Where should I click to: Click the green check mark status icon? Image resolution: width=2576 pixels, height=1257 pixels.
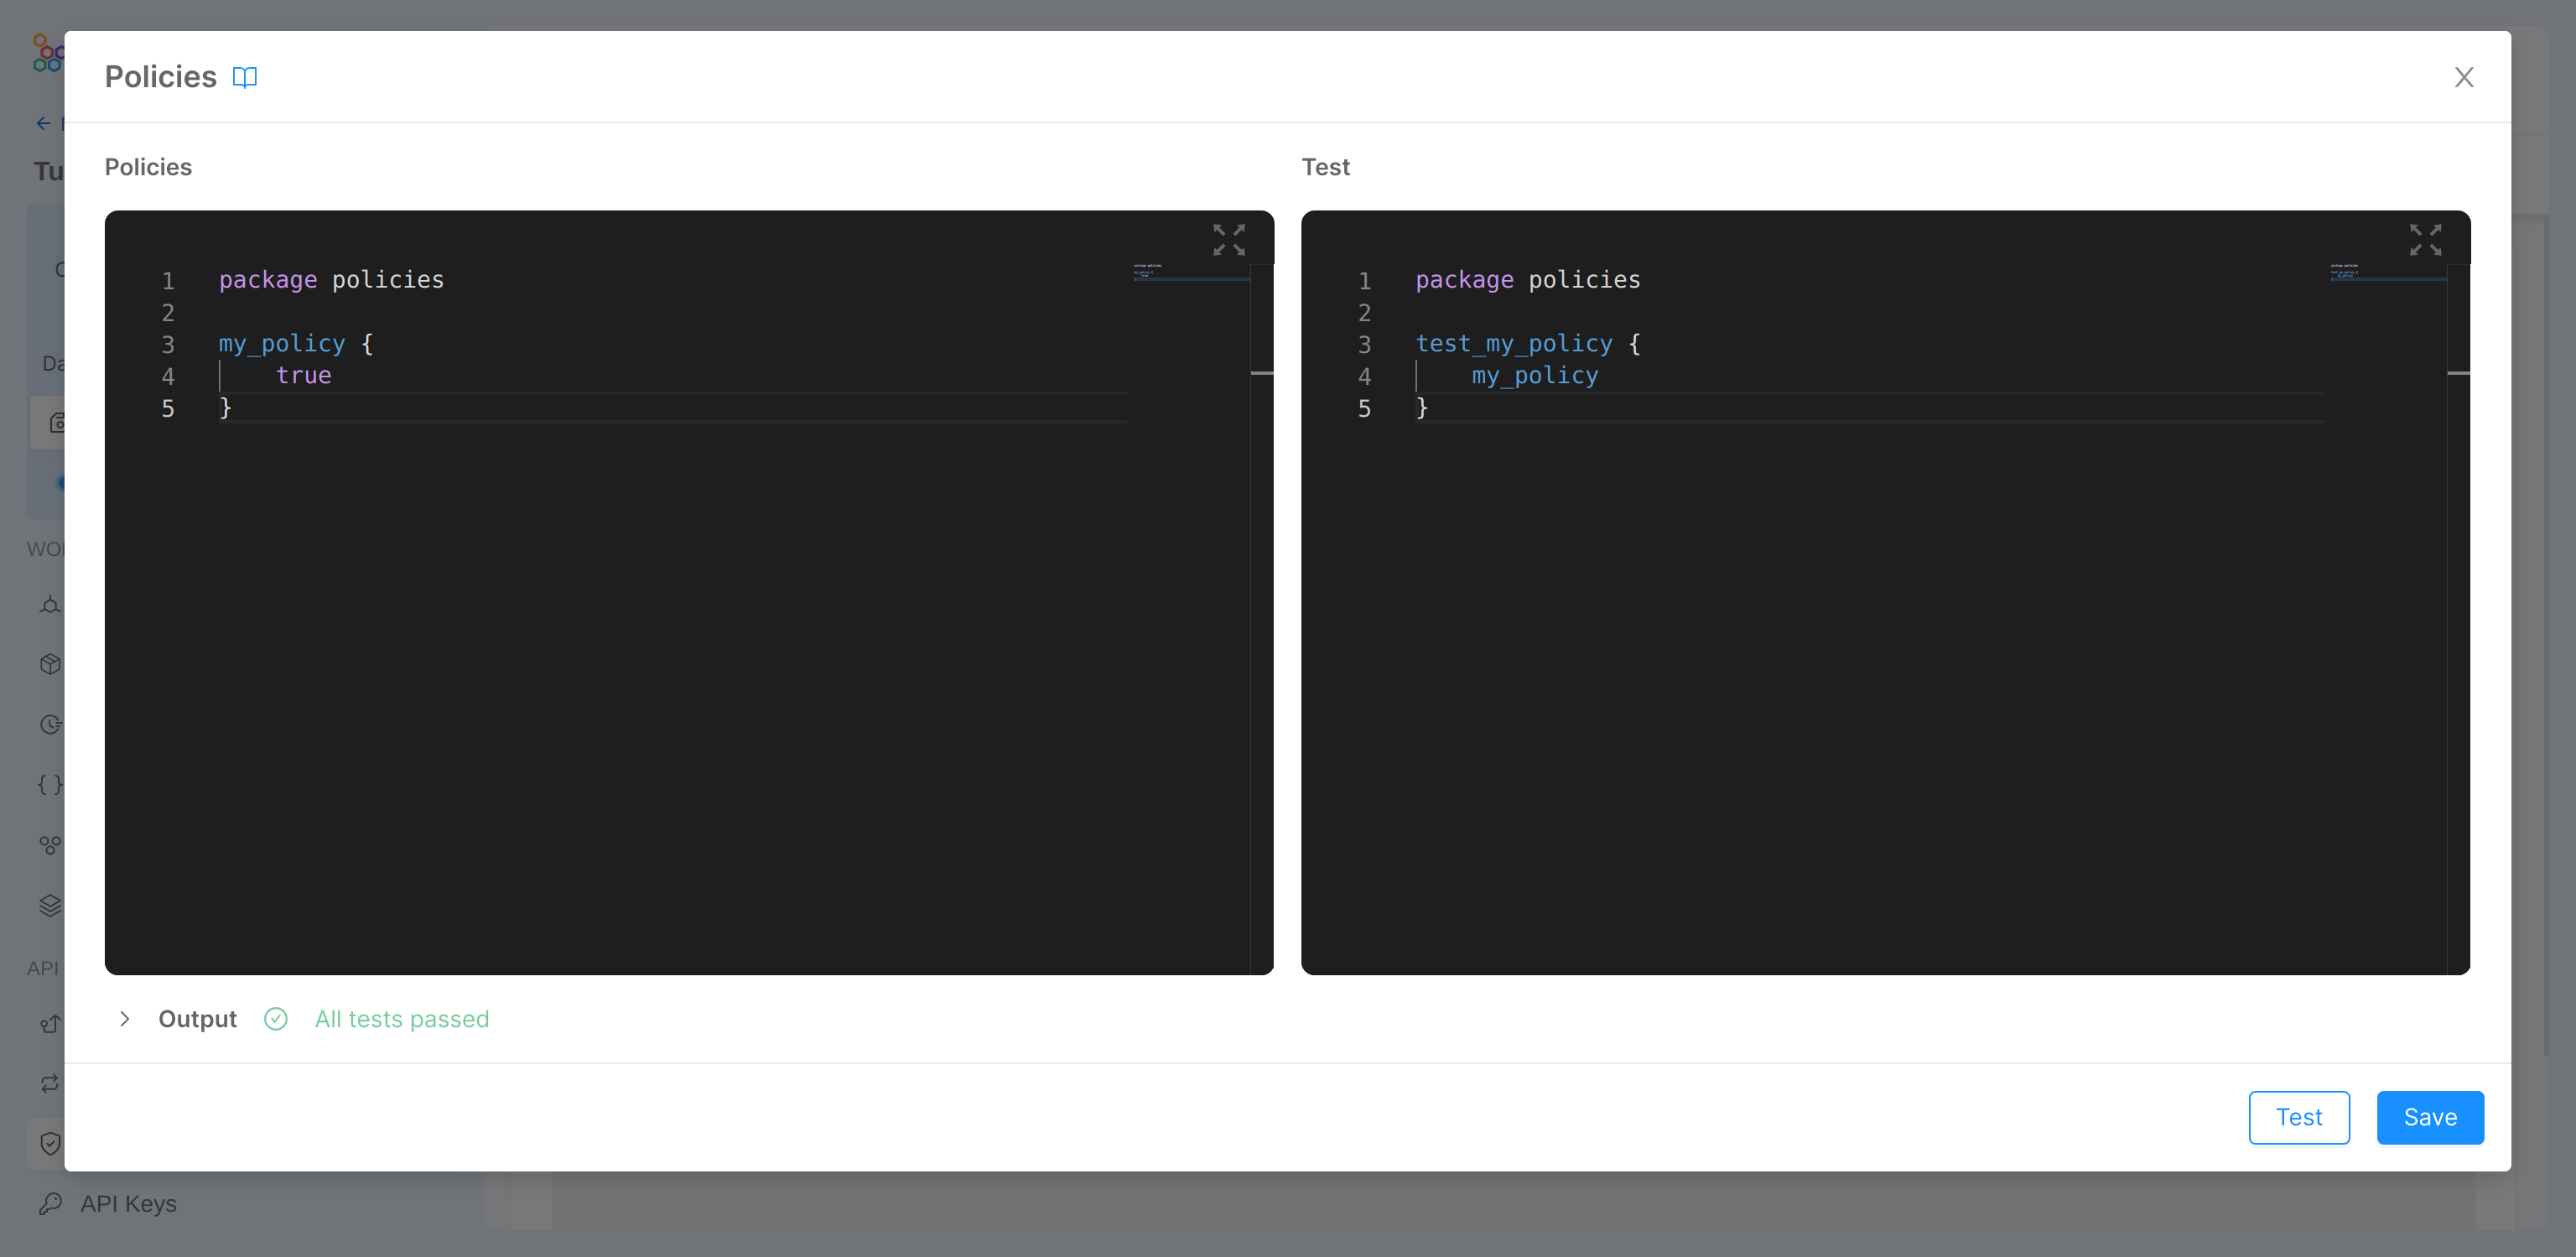tap(276, 1018)
